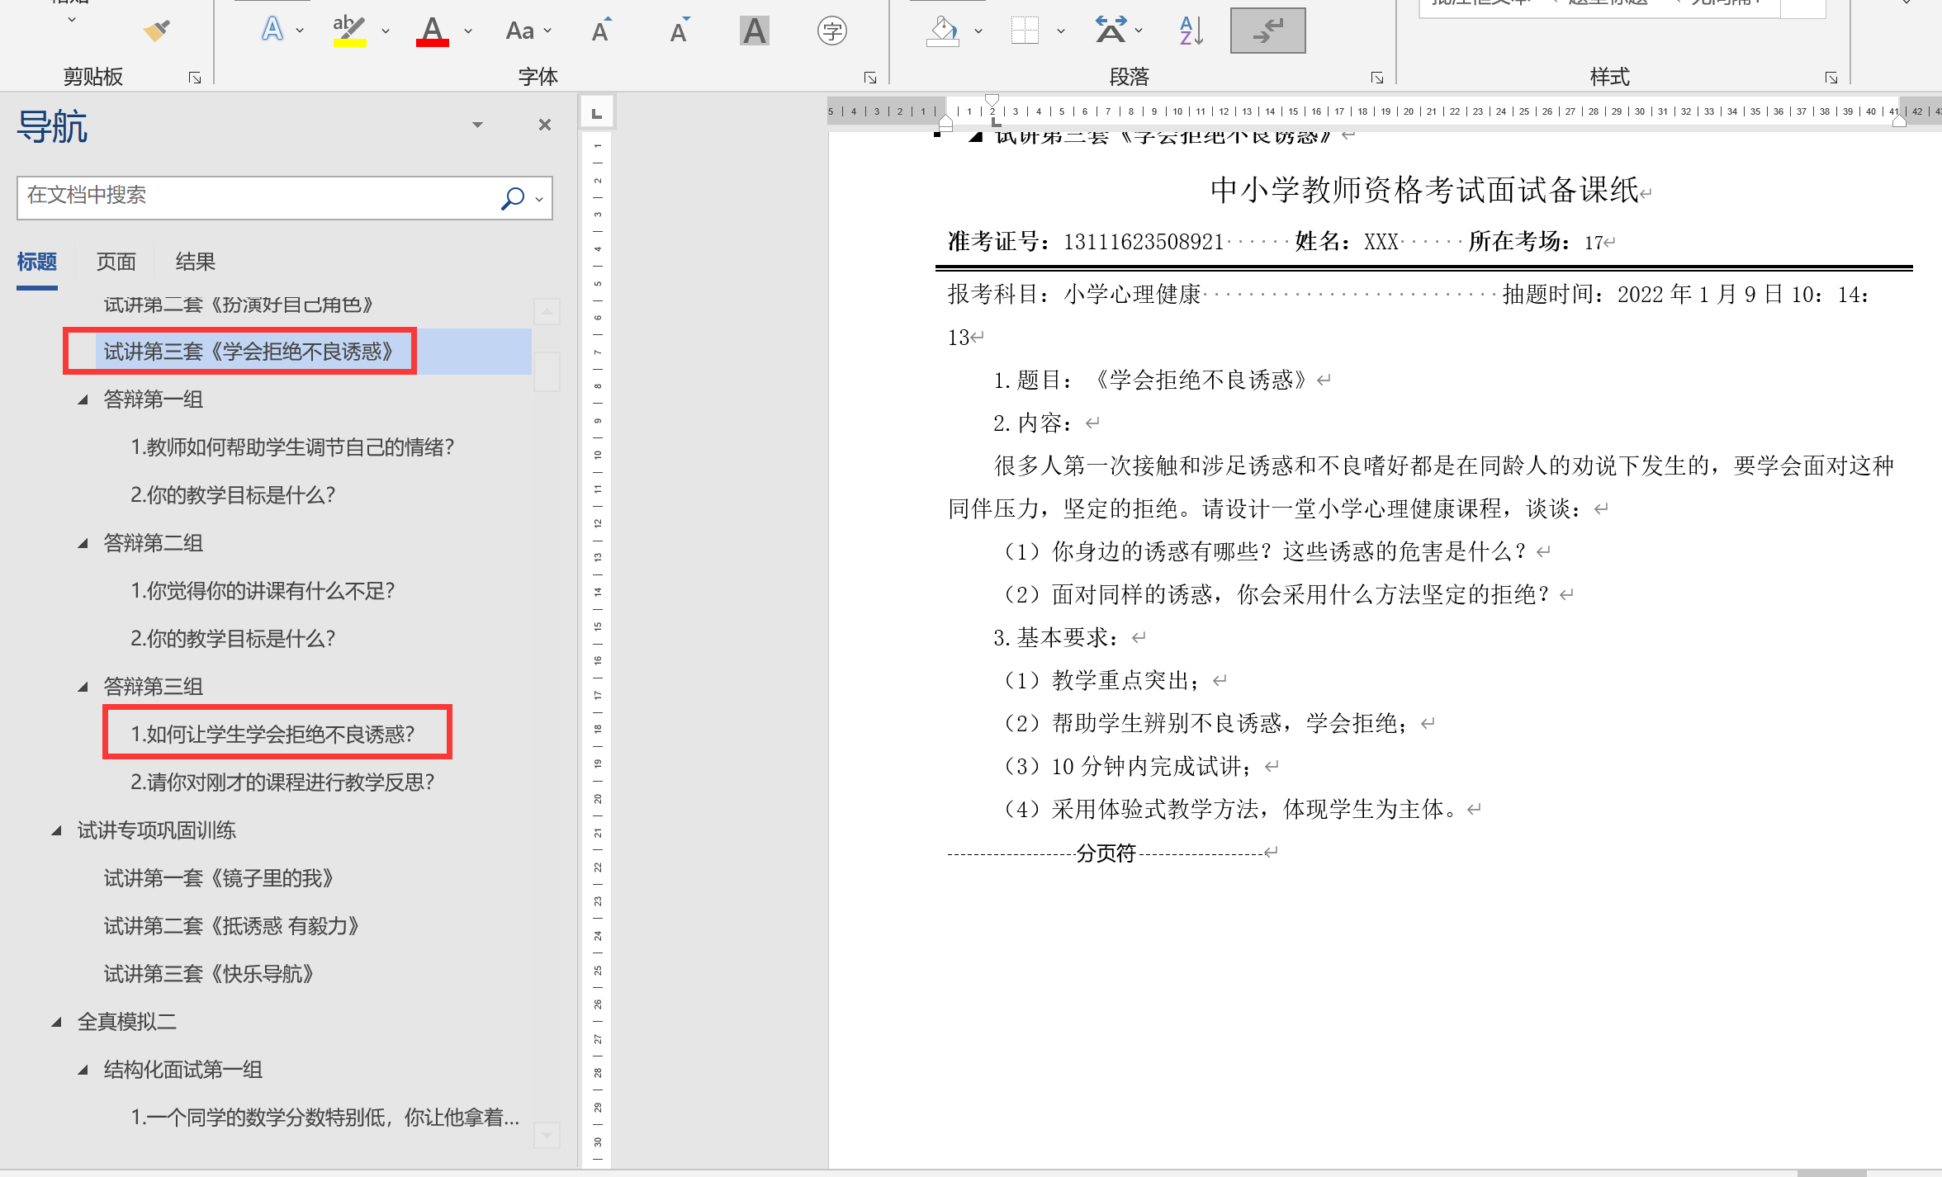
Task: Open the Change Case Aa dropdown
Action: [x=528, y=31]
